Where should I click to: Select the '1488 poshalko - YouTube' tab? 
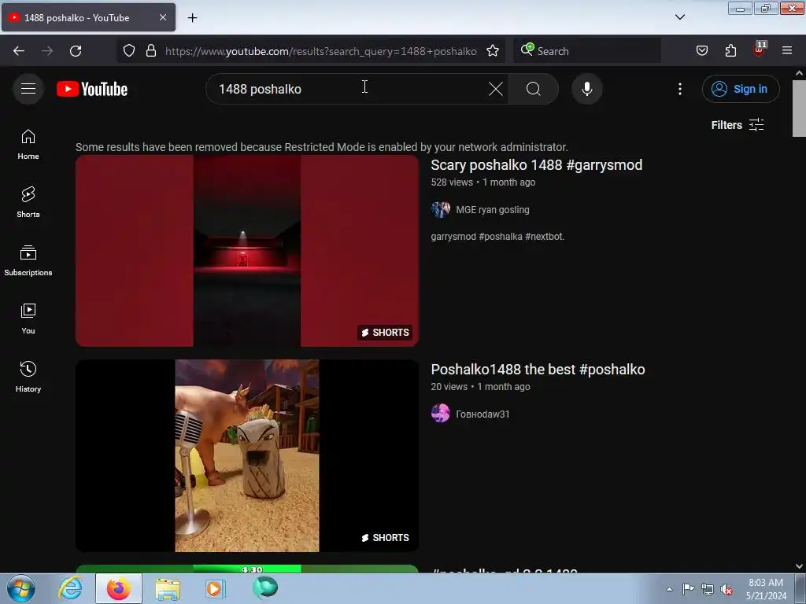88,17
